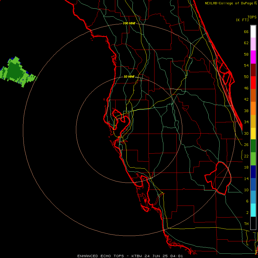Click the white 66 kft color swatch
Viewport: 258px width, 258px height.
(x=253, y=32)
